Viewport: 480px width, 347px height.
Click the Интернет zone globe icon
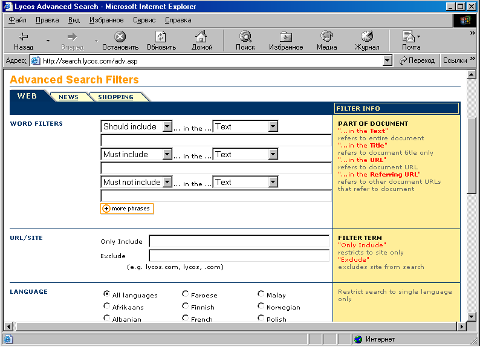(358, 339)
